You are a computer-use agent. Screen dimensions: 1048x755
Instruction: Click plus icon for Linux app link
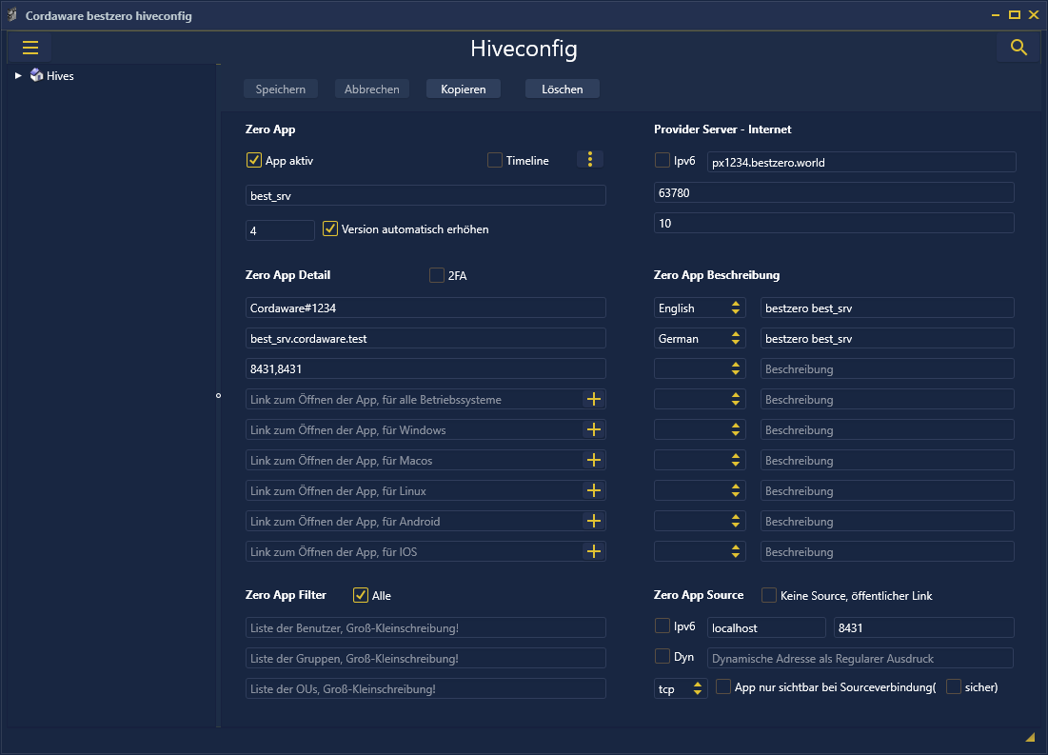click(x=594, y=491)
